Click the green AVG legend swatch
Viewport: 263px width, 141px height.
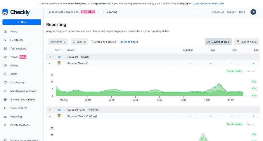pos(254,96)
